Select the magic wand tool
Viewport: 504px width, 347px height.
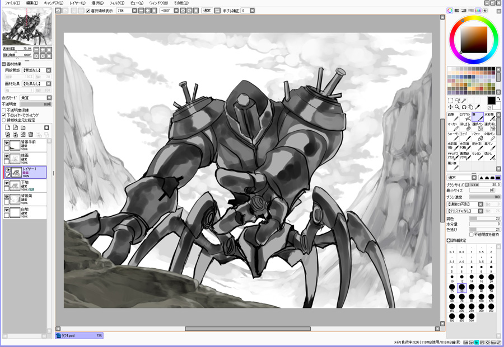pyautogui.click(x=464, y=101)
